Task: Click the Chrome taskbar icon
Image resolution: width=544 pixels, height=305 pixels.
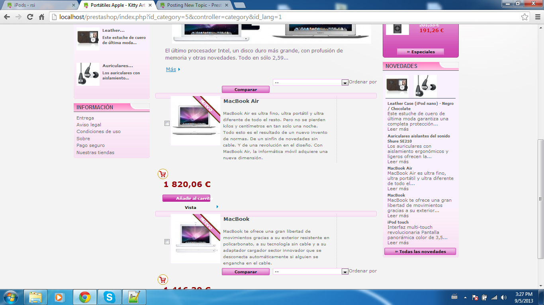Action: tap(84, 297)
